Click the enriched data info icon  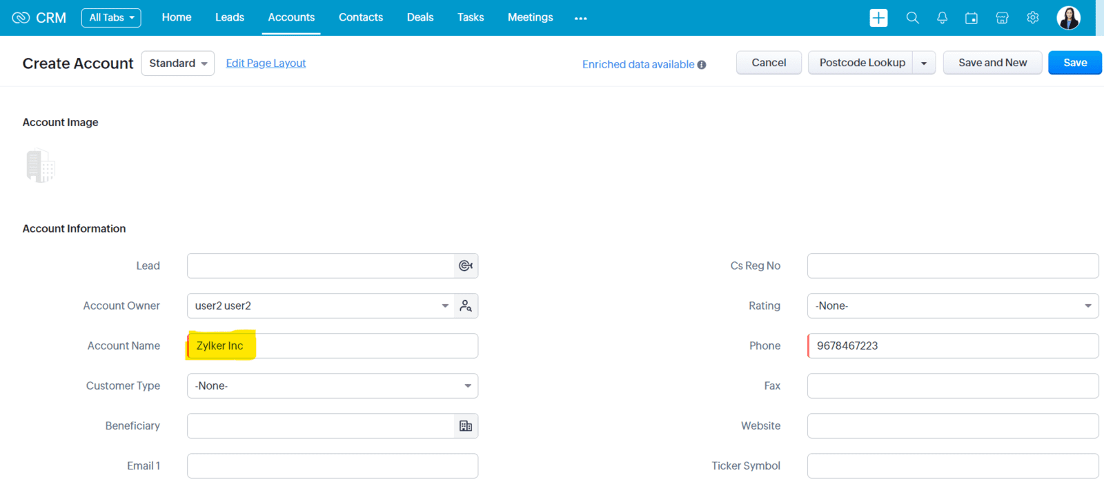point(702,65)
